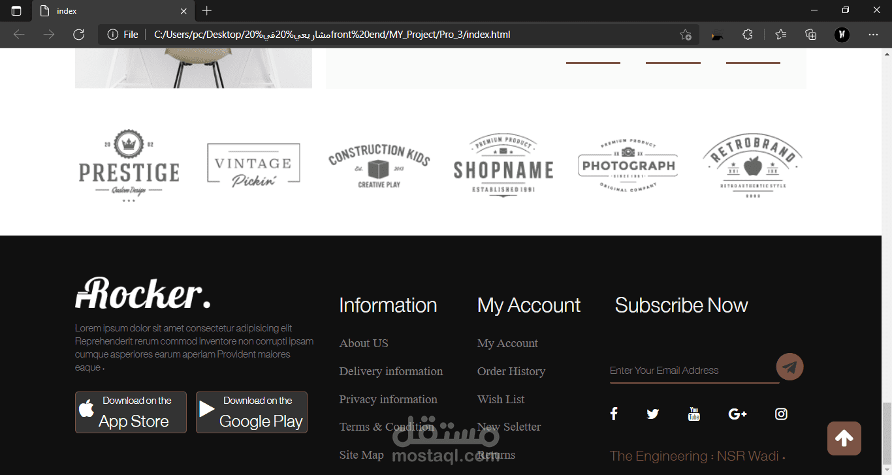The width and height of the screenshot is (892, 475).
Task: Click the Google Plus icon
Action: (738, 414)
